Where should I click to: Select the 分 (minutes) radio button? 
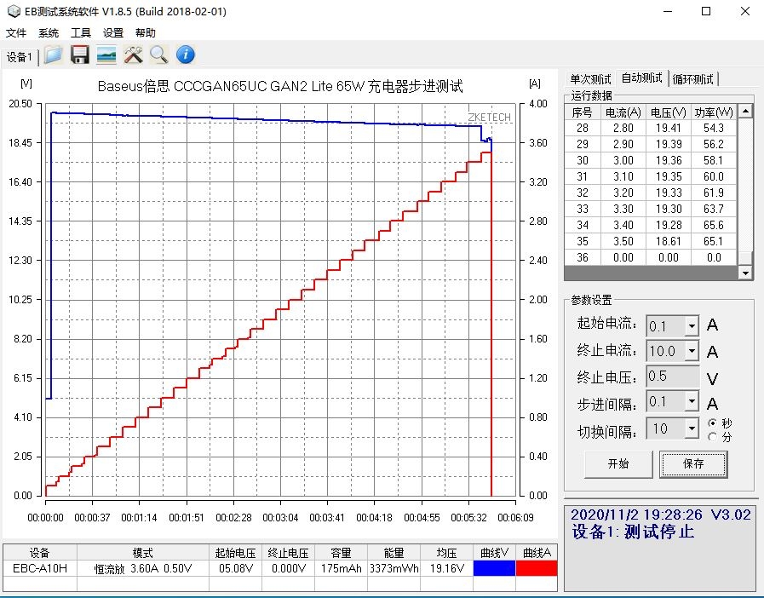(712, 436)
